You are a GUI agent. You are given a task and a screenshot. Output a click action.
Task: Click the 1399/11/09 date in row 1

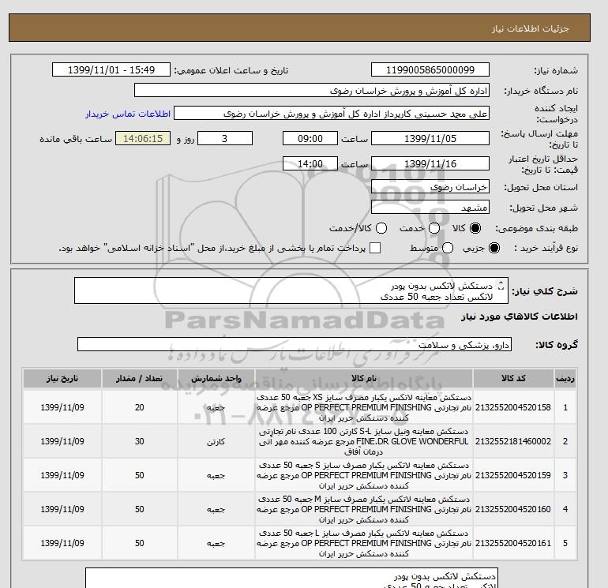coord(62,407)
